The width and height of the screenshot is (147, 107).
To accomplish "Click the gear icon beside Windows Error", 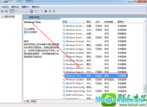I will [64, 30].
